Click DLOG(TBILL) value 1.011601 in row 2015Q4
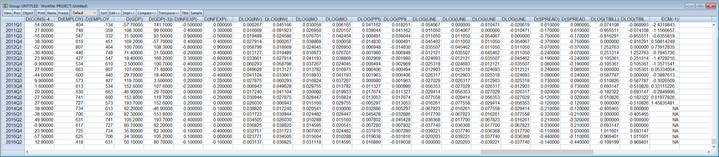Viewport: 719px width, 157px height. 605,131
